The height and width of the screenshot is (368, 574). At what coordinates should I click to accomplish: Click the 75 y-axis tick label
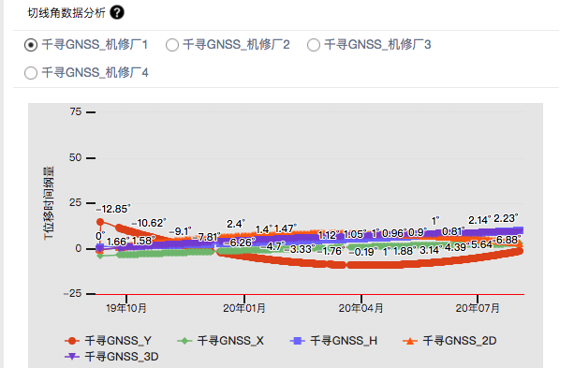point(76,111)
